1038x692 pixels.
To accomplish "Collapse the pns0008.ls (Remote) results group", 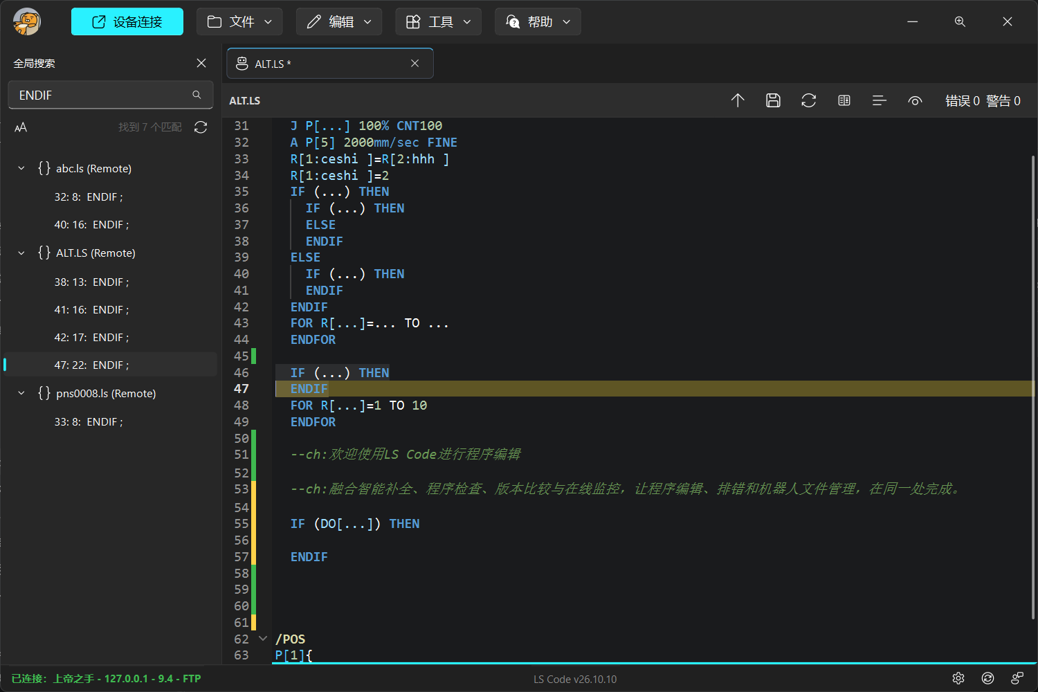I will click(21, 393).
